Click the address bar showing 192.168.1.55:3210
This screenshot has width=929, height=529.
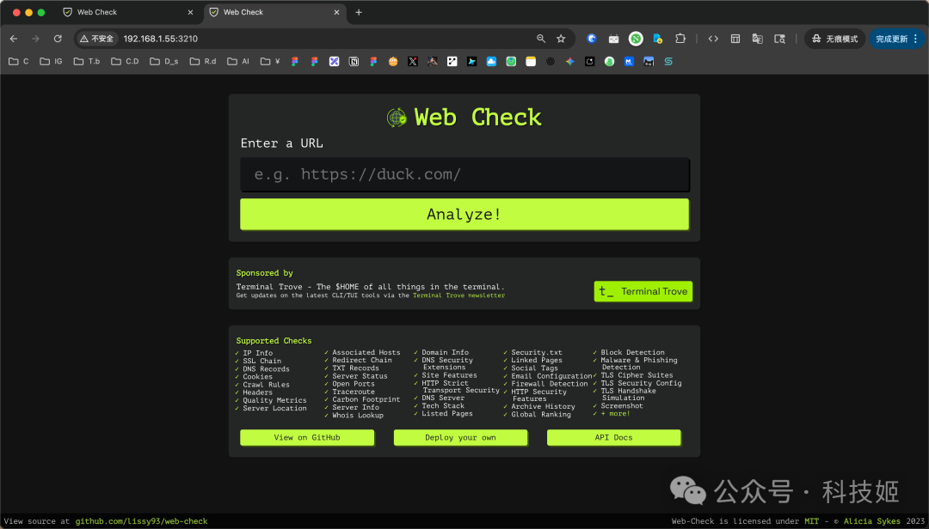pos(326,39)
